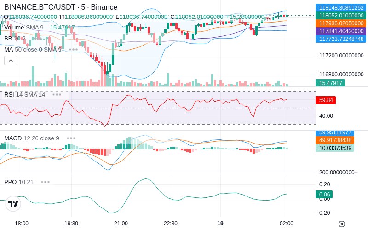
Task: Click the 21:00 time axis label
Action: [121, 224]
